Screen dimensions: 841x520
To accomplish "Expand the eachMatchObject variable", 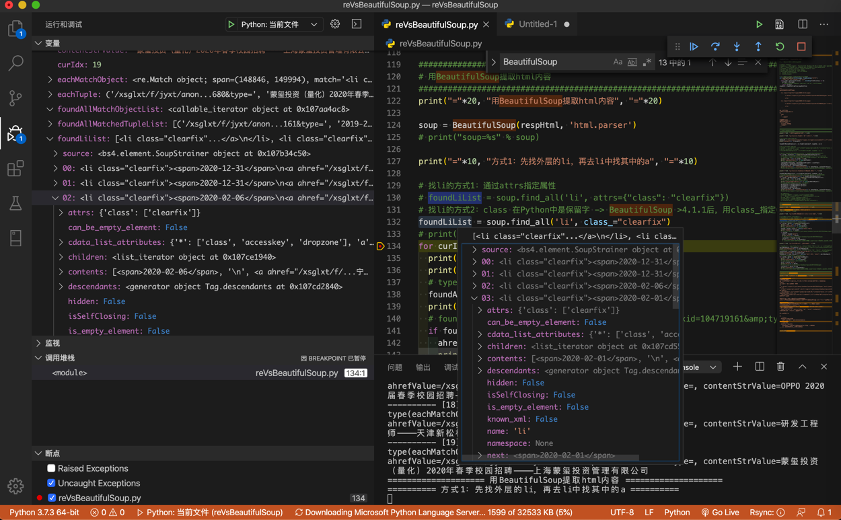I will pos(50,79).
